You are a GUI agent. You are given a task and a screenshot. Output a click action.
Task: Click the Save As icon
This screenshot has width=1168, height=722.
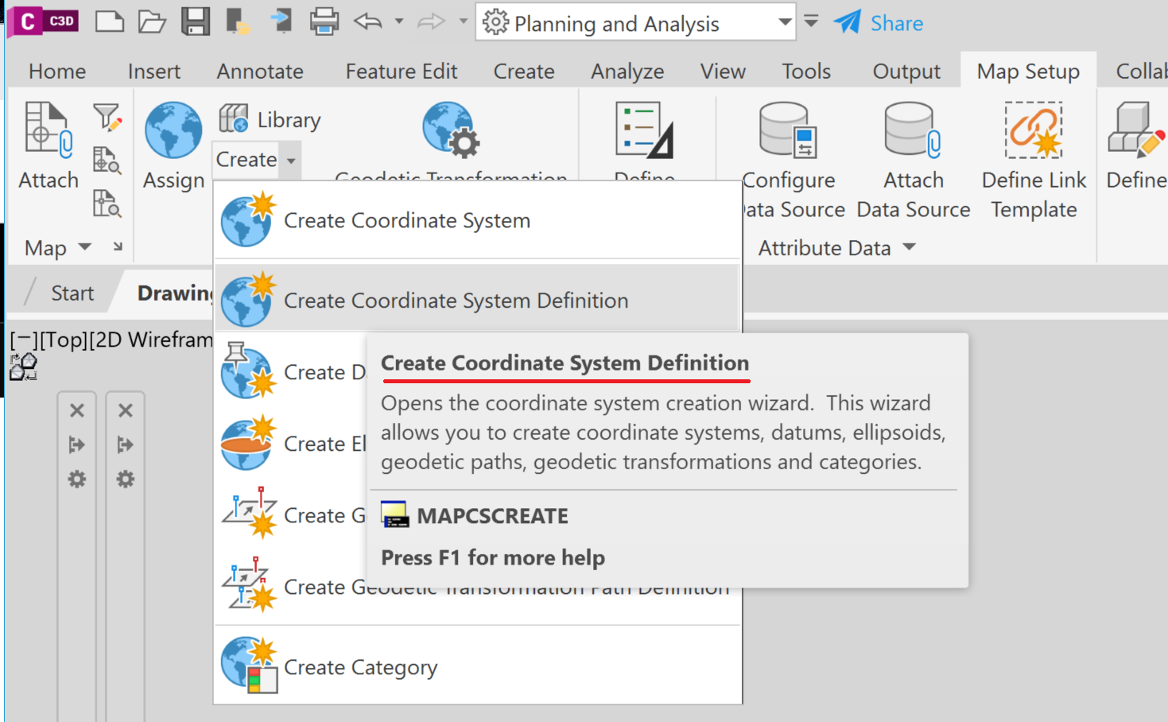pos(238,21)
